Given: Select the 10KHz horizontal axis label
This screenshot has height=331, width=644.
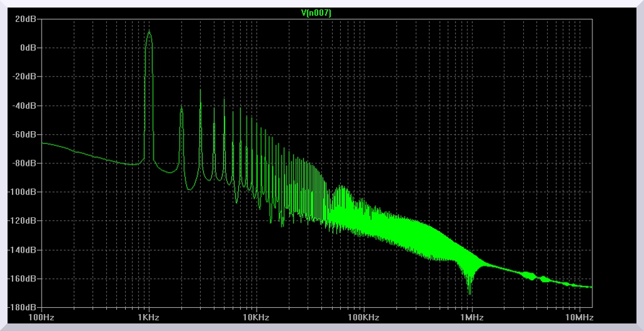Looking at the screenshot, I should point(255,317).
